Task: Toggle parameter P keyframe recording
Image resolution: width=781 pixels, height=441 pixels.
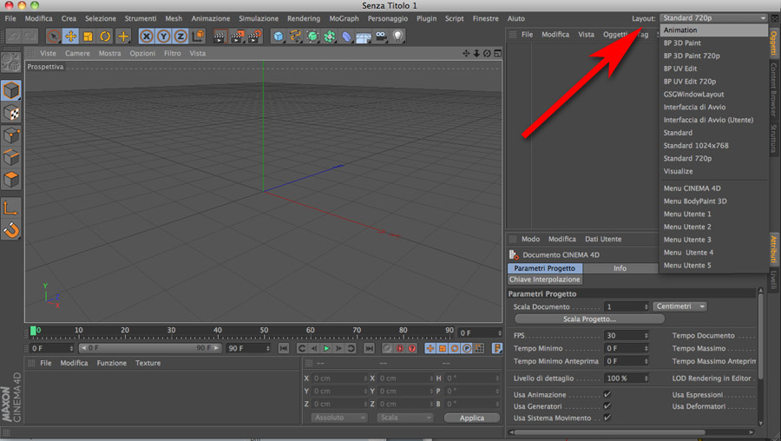Action: tap(467, 348)
